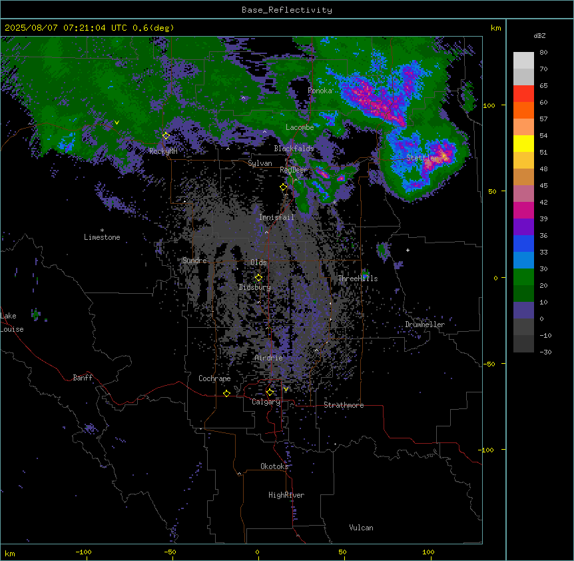Click the Stettler city label

(422, 158)
